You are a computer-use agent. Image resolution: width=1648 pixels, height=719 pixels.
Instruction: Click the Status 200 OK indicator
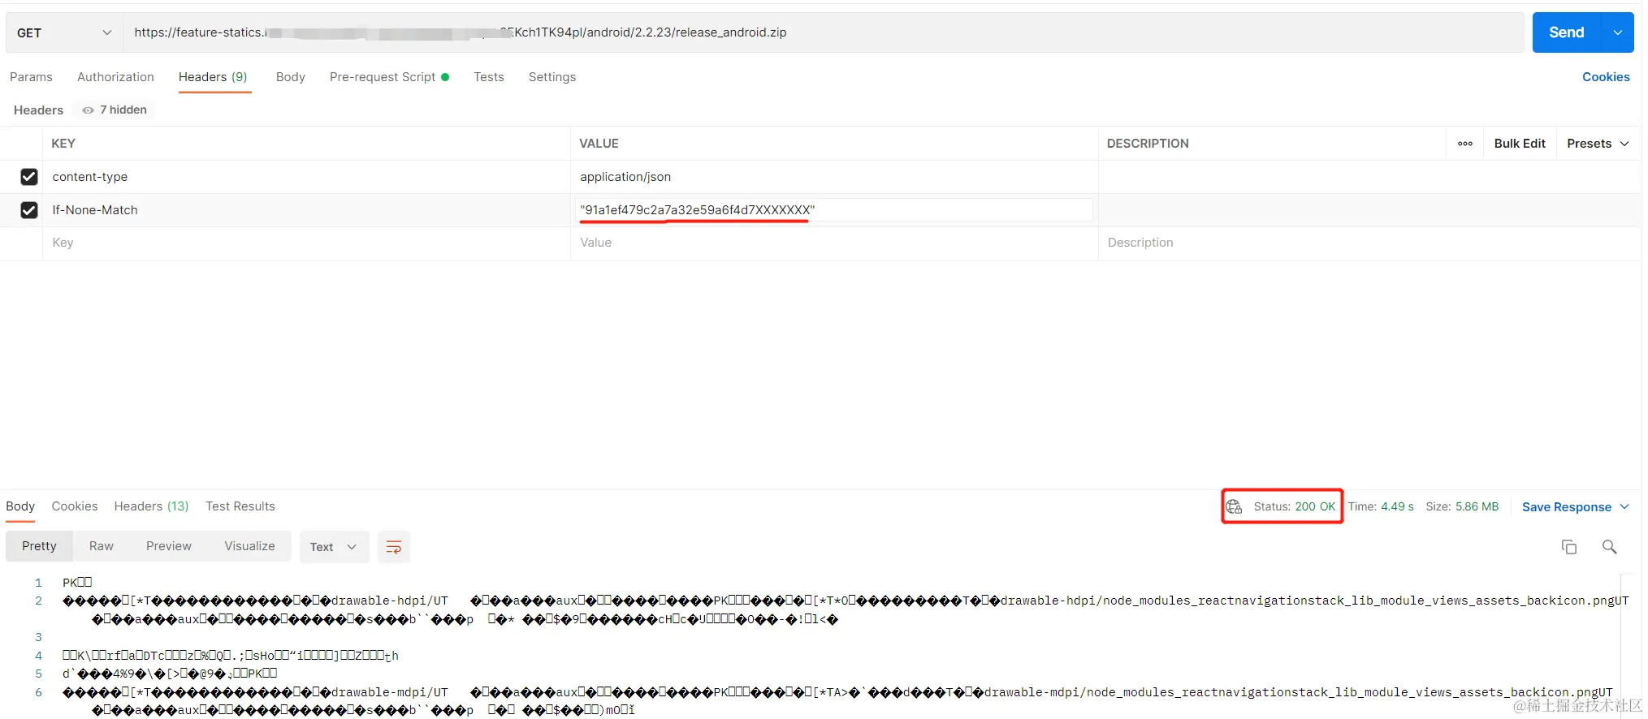tap(1294, 506)
